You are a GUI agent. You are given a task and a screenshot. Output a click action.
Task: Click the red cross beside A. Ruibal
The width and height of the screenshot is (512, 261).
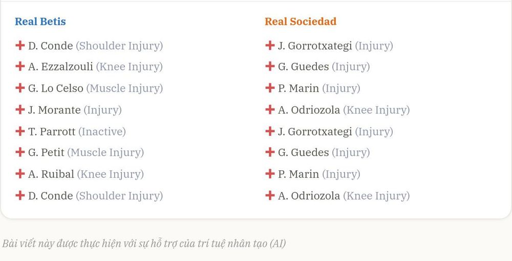tap(20, 173)
